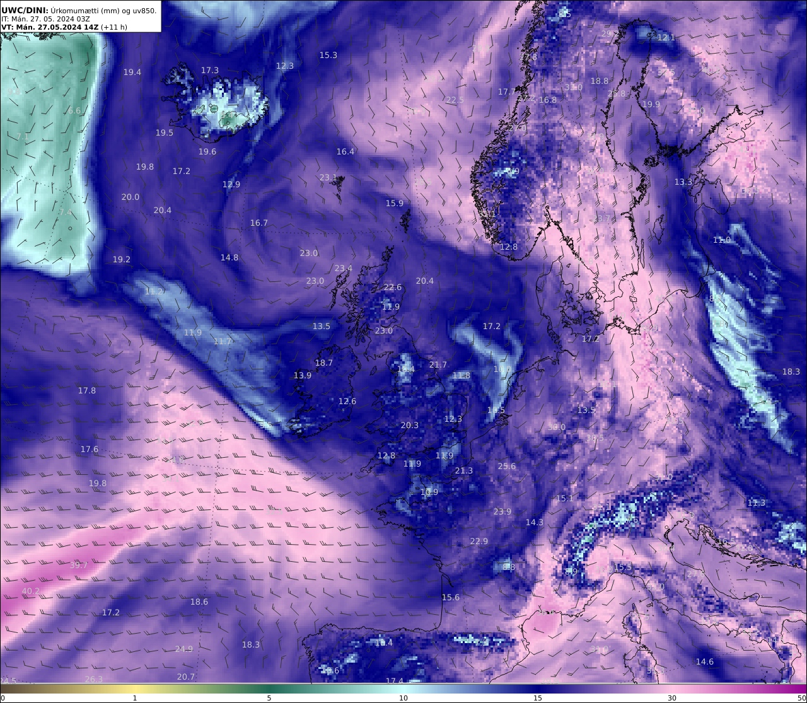Select the 16.4 value north of Faroe Islands
This screenshot has height=703, width=807.
point(345,152)
